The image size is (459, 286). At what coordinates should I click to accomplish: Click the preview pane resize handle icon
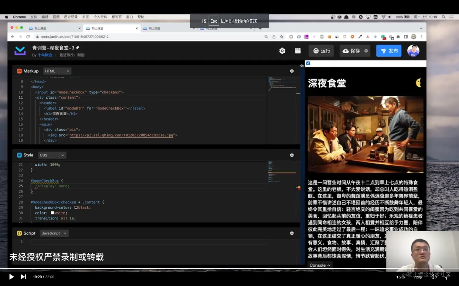[x=302, y=66]
